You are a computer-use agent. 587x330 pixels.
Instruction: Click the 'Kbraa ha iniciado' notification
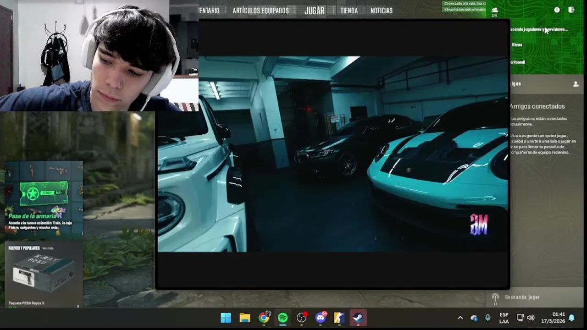465,9
